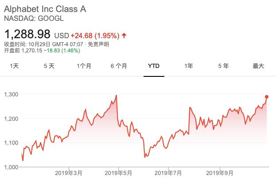276x179 pixels.
Task: Click the early-June low point on chart
Action: pos(145,157)
